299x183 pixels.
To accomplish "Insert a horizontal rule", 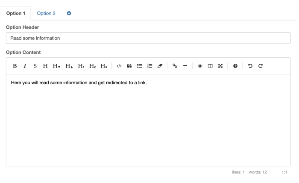I will coord(185,66).
